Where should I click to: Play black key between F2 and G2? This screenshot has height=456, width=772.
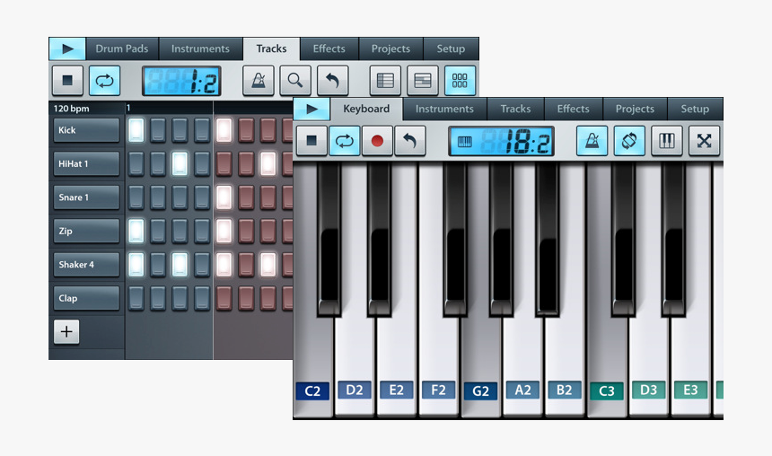pos(455,239)
